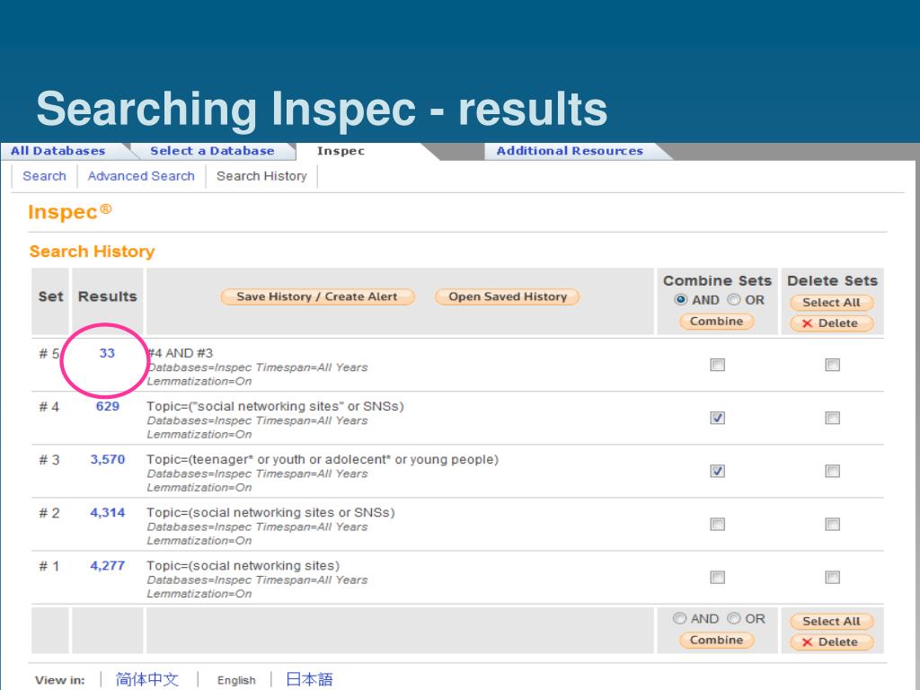
Task: Check the combine checkbox for set #5
Action: [x=717, y=365]
